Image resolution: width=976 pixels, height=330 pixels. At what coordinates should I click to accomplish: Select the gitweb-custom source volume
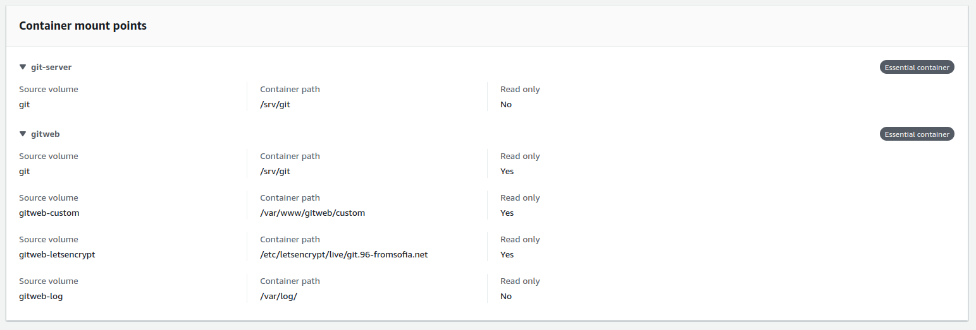49,213
